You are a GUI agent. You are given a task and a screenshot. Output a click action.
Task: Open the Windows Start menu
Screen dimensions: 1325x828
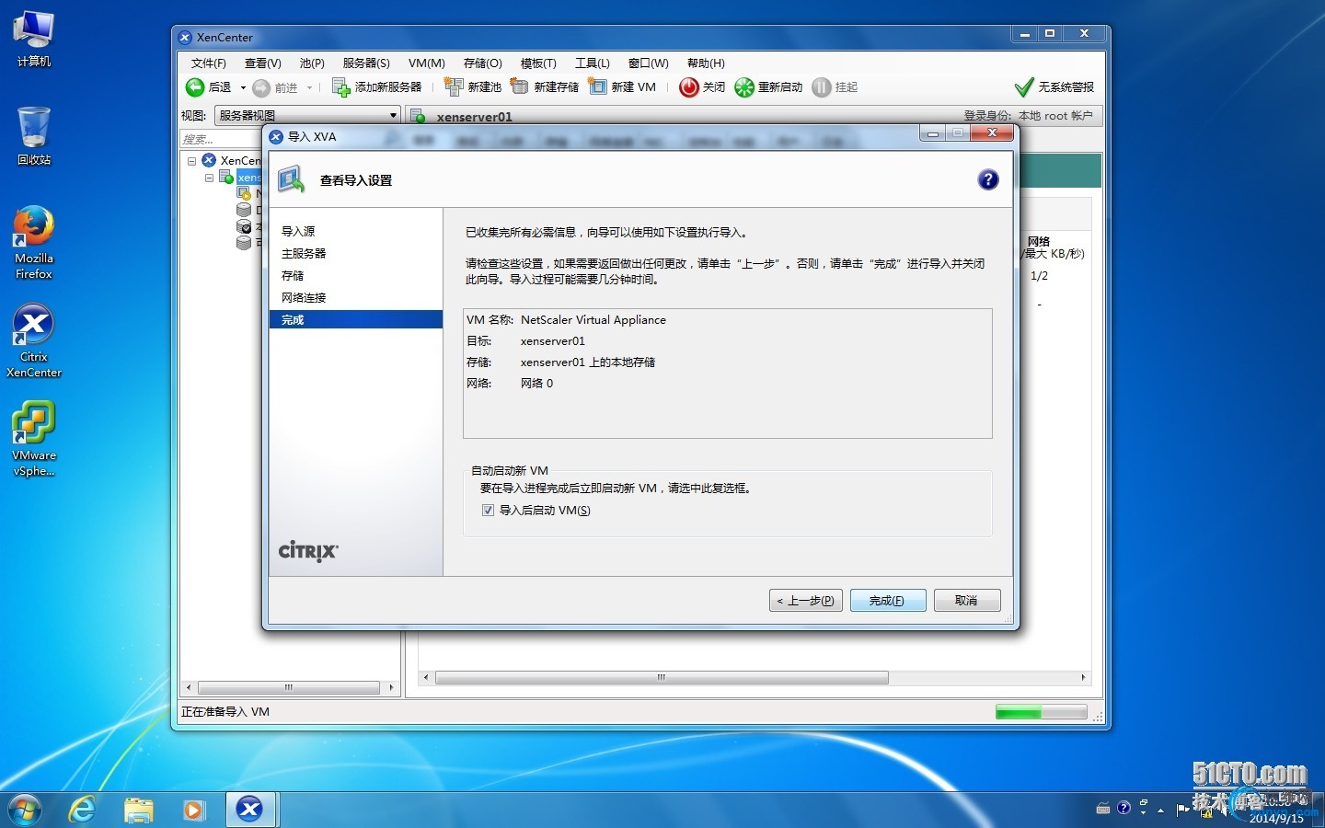pyautogui.click(x=25, y=810)
